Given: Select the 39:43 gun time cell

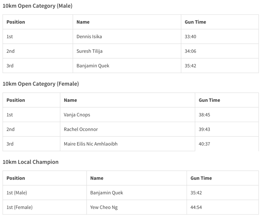Looking at the screenshot, I should (x=204, y=129).
